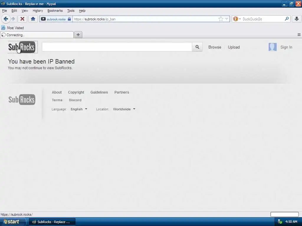Open the Tools menu
The height and width of the screenshot is (226, 302).
pyautogui.click(x=71, y=11)
